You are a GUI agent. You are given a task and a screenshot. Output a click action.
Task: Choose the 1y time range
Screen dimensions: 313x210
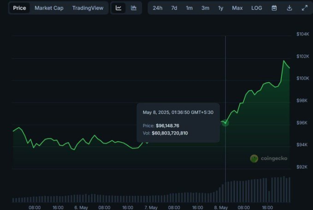[221, 8]
